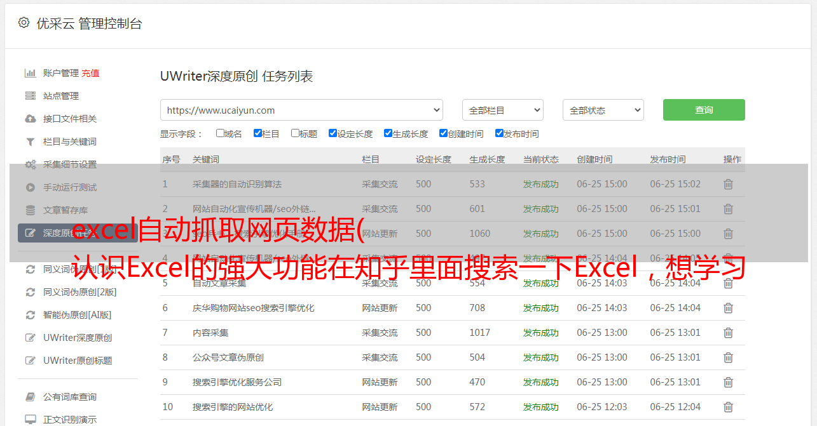Click keyword 庆华购物网站seo搜索引擎优化

[x=254, y=308]
